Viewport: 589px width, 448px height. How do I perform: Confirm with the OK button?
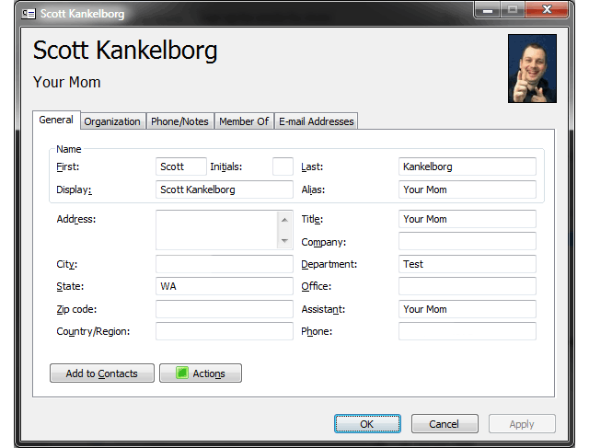(x=367, y=424)
